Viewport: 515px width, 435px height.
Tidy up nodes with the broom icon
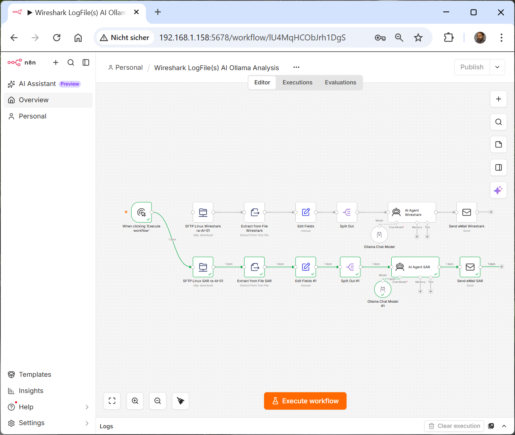tap(180, 401)
